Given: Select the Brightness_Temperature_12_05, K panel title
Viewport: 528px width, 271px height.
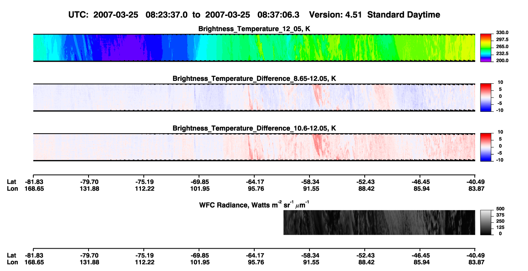Looking at the screenshot, I should [254, 29].
